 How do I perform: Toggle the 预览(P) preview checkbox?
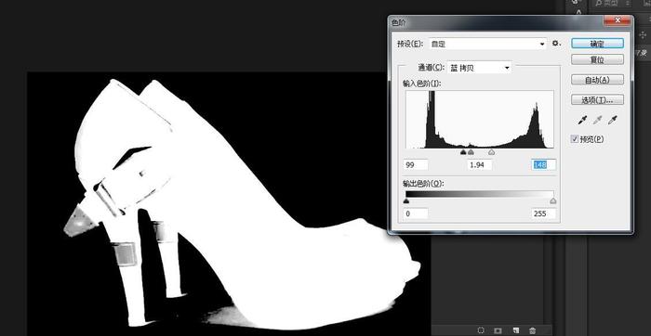[575, 139]
